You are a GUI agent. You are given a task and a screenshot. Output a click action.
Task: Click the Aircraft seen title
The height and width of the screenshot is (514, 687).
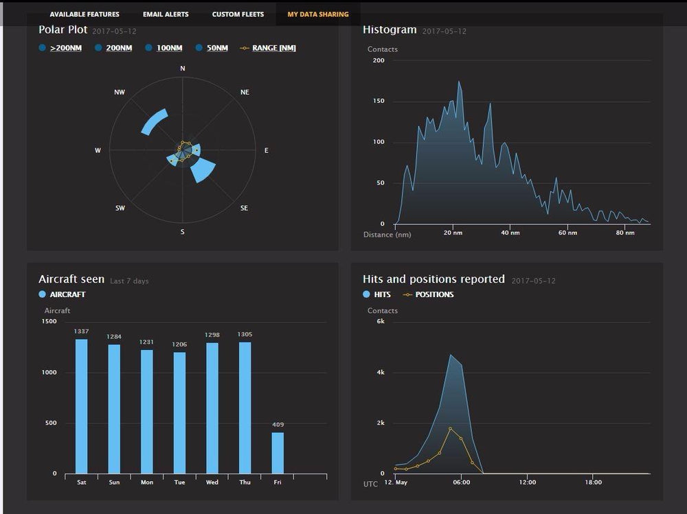point(71,279)
